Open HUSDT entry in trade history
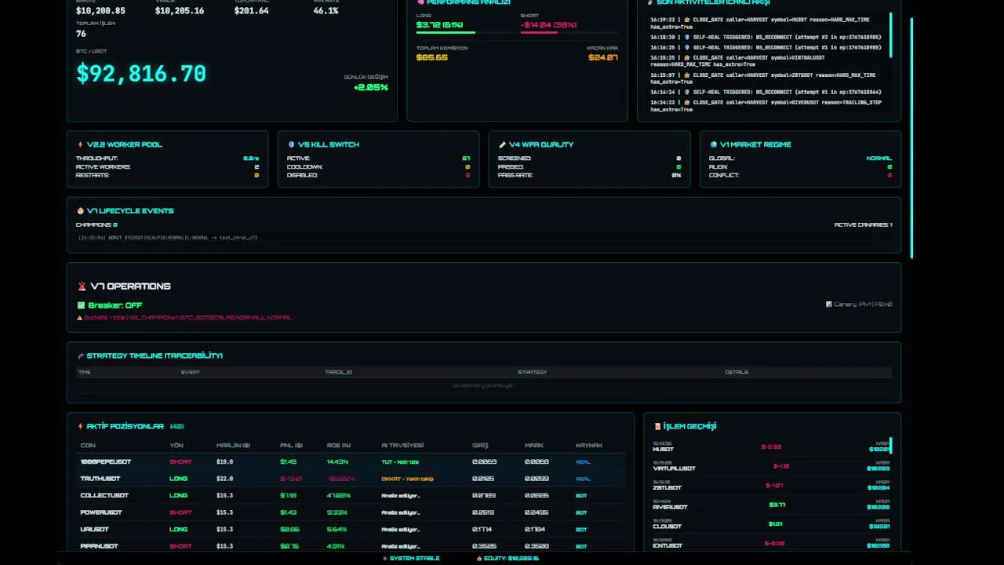 click(x=773, y=447)
